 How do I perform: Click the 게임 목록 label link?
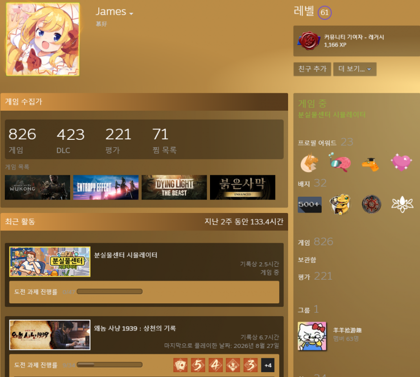coord(17,167)
